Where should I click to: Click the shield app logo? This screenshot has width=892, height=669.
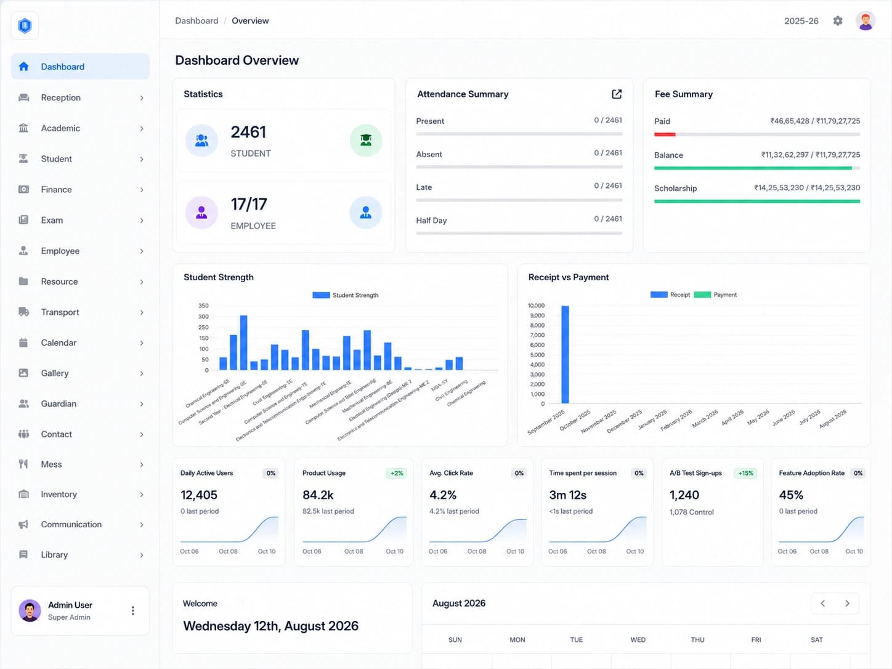25,25
